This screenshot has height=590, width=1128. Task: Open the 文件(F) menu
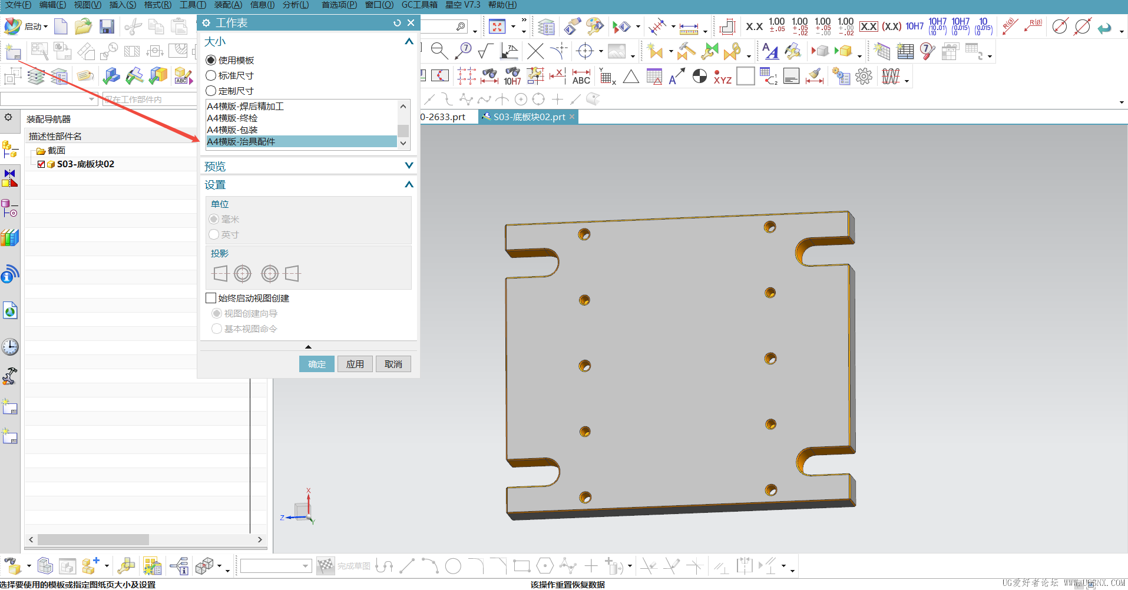coord(18,5)
